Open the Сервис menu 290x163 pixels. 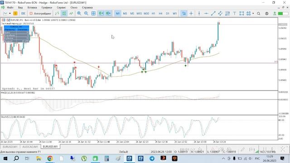(62, 8)
